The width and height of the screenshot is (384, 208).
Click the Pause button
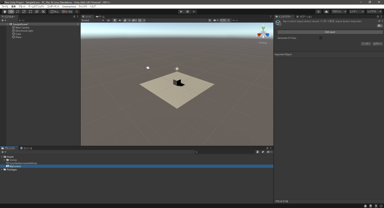coord(188,12)
